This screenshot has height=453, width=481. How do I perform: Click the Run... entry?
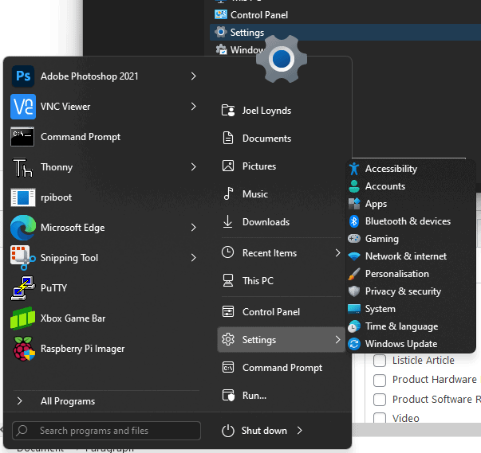(281, 396)
